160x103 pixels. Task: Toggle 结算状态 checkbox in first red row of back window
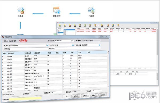coord(123,30)
